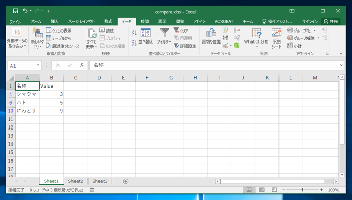
Task: Click the グループ化 button
Action: pos(299,31)
